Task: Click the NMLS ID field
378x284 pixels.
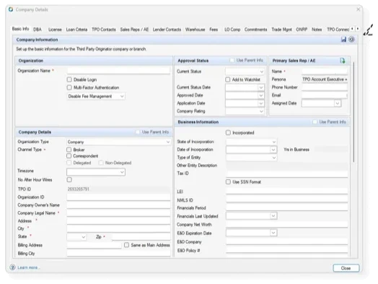Action: (287, 200)
